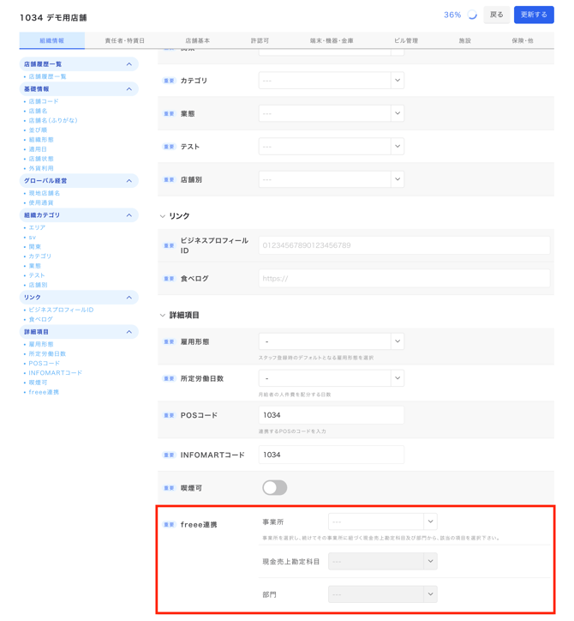Click the 食べログ URL input field
574x621 pixels.
pyautogui.click(x=404, y=279)
